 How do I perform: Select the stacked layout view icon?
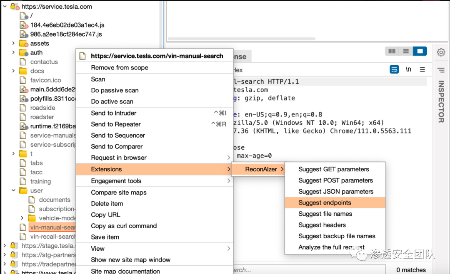tap(406, 51)
